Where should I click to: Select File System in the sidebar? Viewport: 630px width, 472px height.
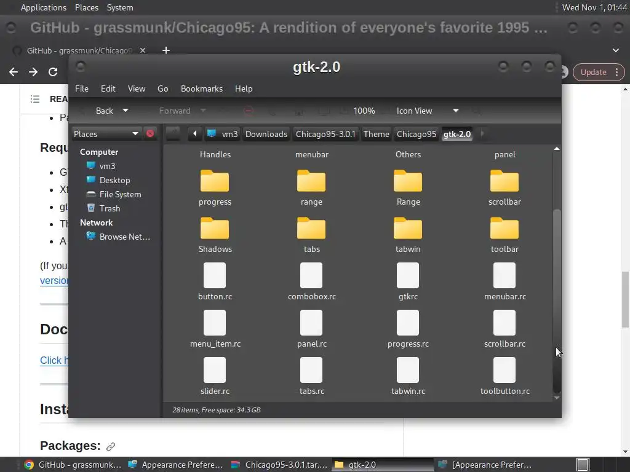coord(113,194)
